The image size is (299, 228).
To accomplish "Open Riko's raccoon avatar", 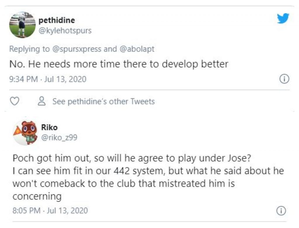I will point(25,133).
